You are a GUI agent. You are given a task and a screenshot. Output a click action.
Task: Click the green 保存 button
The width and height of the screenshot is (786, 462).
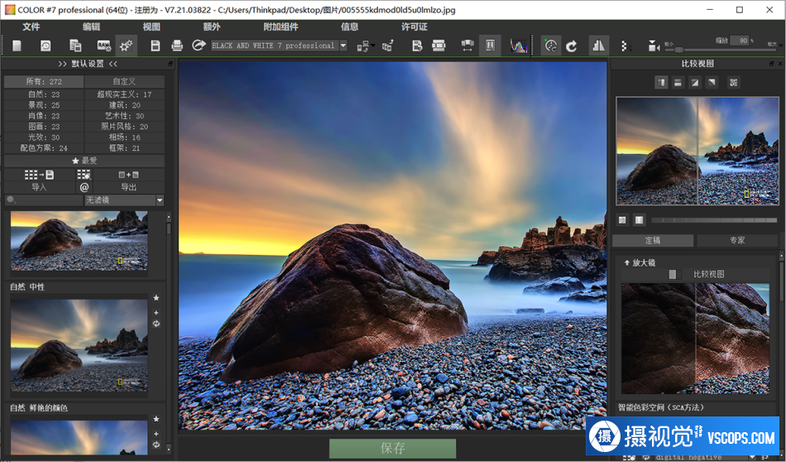point(392,448)
